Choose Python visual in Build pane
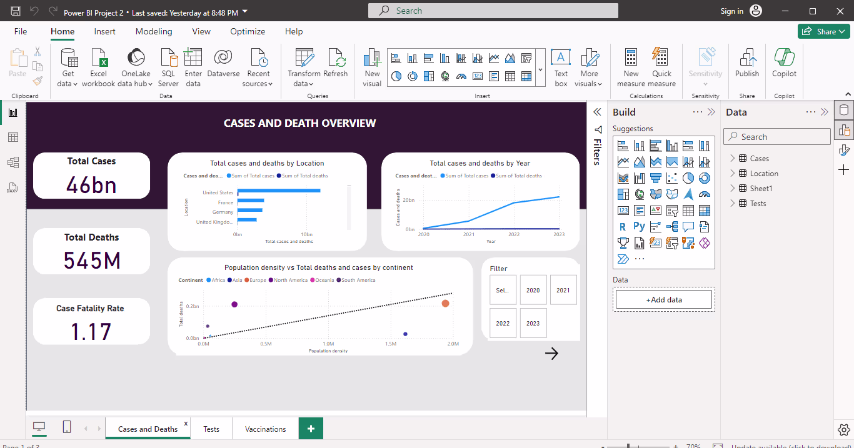This screenshot has height=448, width=854. coord(639,227)
